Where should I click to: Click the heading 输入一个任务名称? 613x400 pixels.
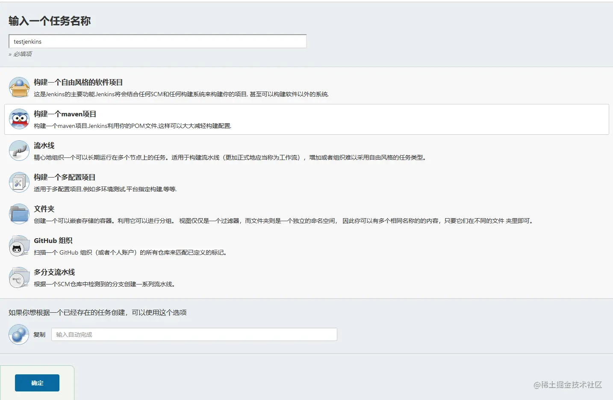(x=50, y=21)
